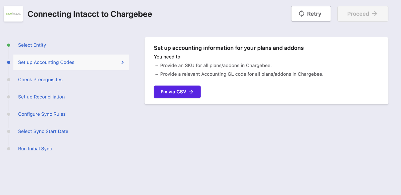Click the gray Run Initial Sync dot
Image resolution: width=401 pixels, height=195 pixels.
pyautogui.click(x=9, y=149)
